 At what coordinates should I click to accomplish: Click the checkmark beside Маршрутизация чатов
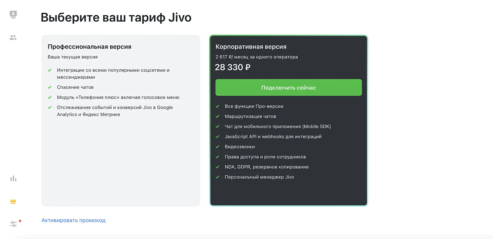click(x=217, y=116)
